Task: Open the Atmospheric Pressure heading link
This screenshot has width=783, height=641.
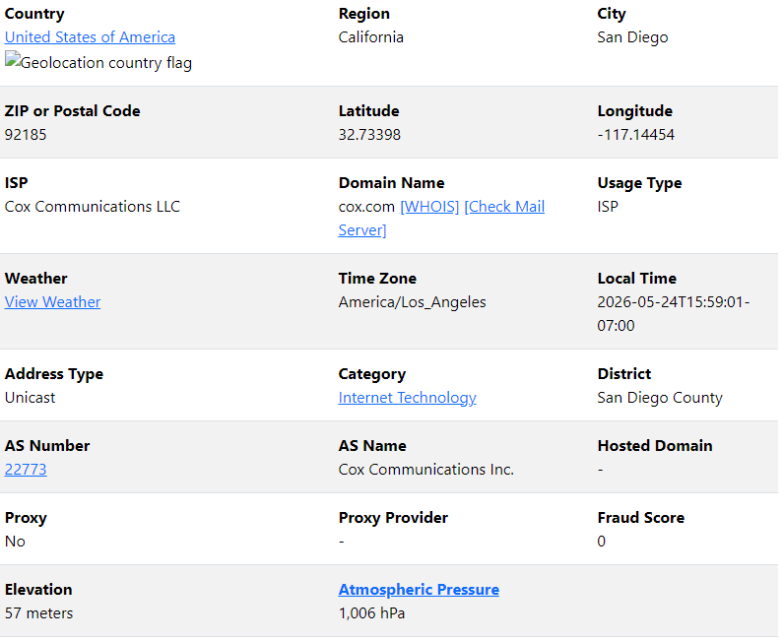Action: pos(419,590)
